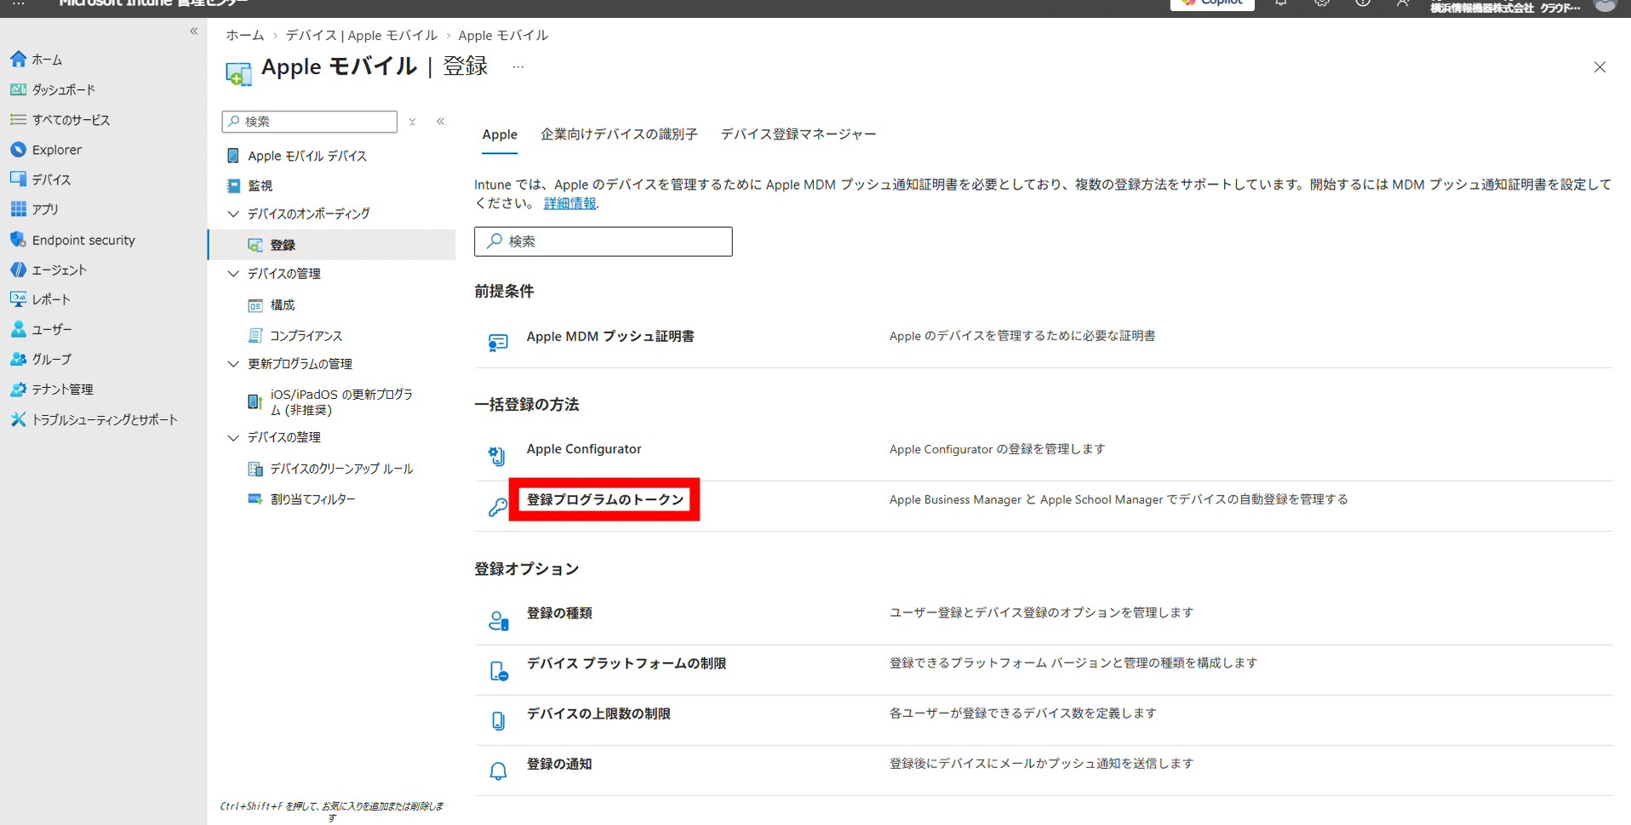The width and height of the screenshot is (1631, 825).
Task: Click ホーム in the breadcrumb
Action: click(x=245, y=35)
